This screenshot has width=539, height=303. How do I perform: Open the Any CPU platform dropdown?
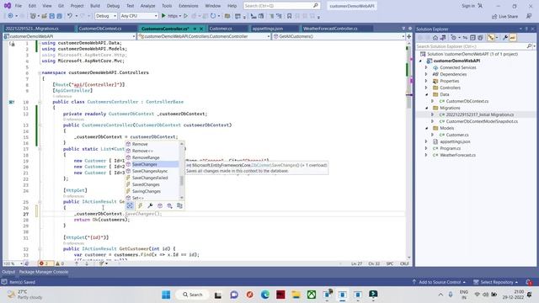point(139,16)
